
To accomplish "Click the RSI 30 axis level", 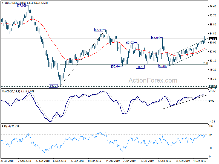I will click(210, 148).
